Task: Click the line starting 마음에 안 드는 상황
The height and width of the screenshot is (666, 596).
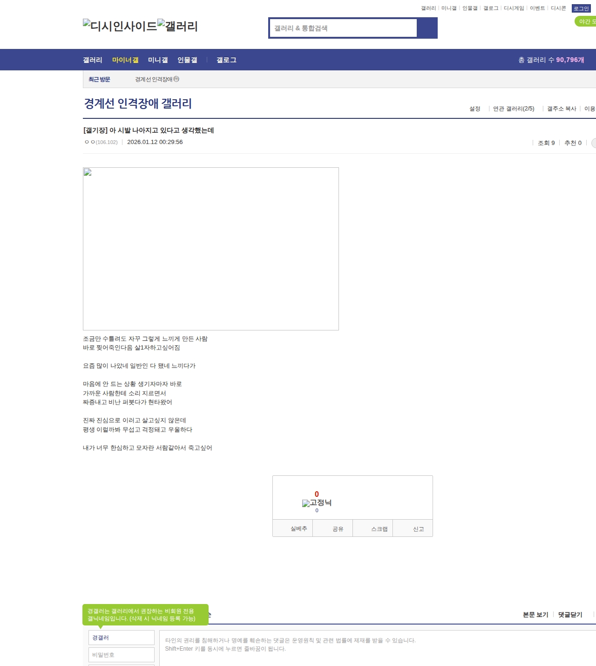Action: coord(132,384)
